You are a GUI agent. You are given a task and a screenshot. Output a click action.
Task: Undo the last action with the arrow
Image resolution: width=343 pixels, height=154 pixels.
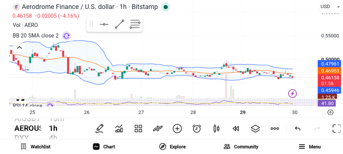pyautogui.click(x=297, y=129)
